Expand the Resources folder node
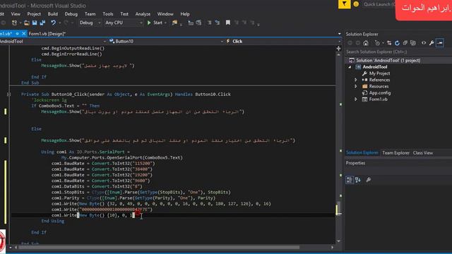Screen dimensions: 452x254 356,86
